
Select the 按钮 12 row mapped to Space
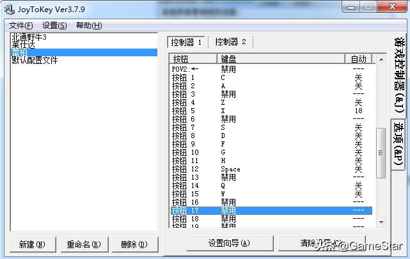(271, 169)
